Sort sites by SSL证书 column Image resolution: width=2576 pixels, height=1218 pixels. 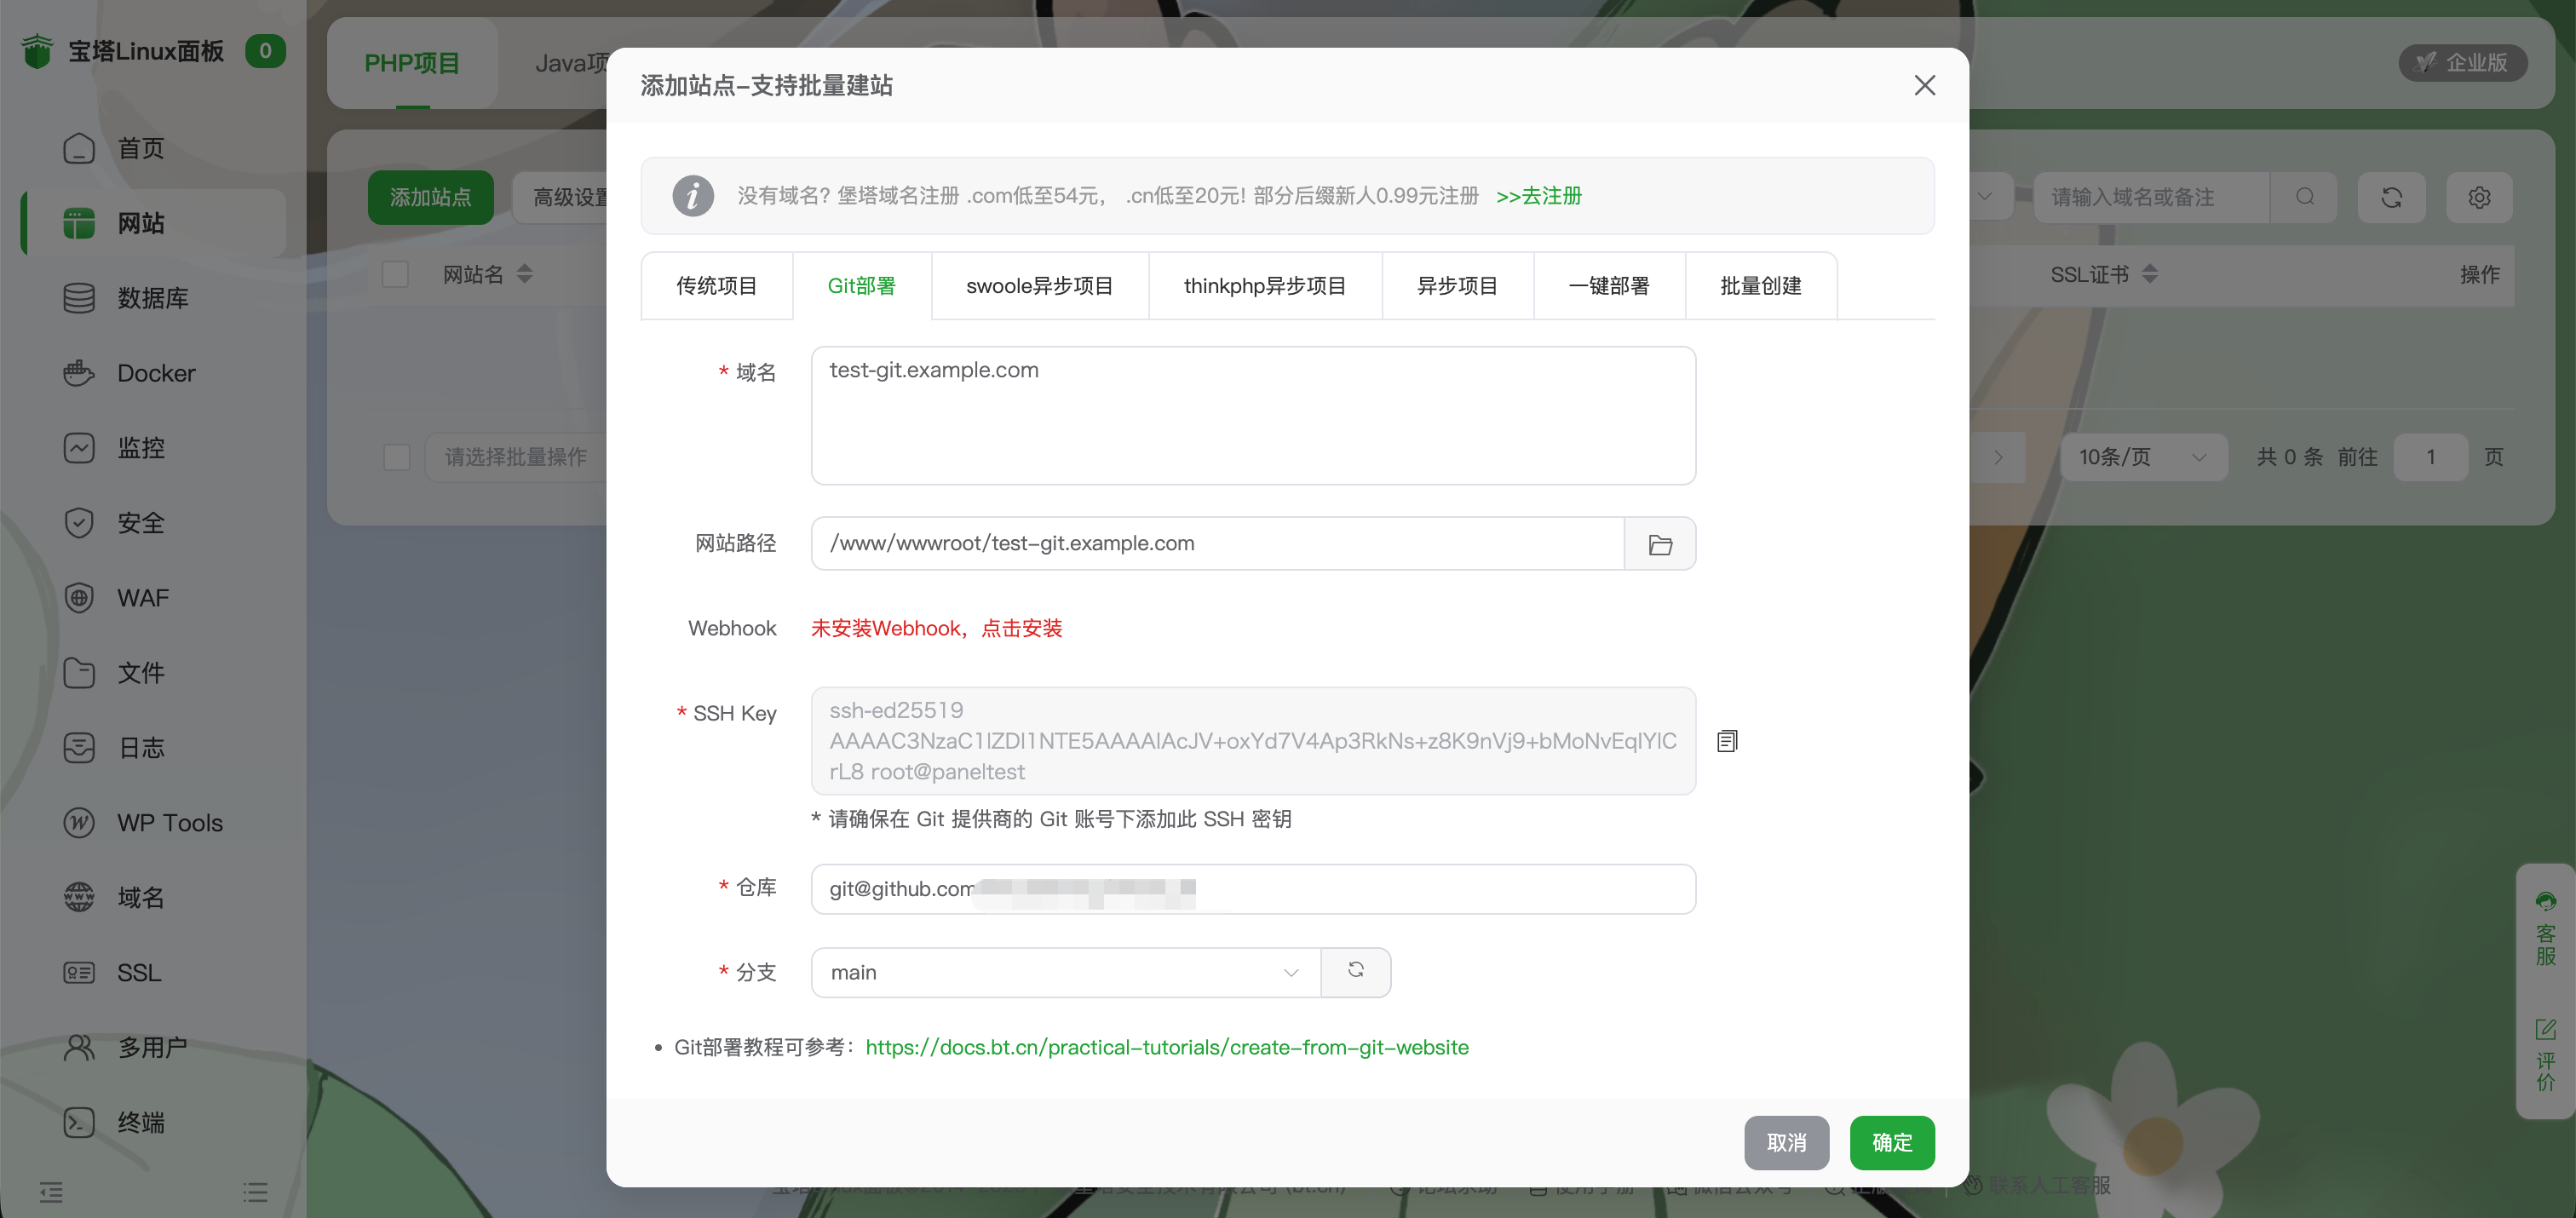coord(2101,274)
